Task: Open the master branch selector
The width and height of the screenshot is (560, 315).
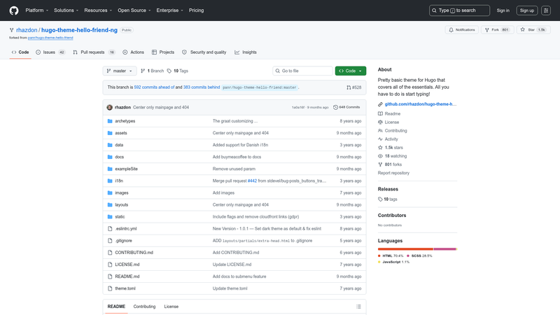Action: click(120, 71)
